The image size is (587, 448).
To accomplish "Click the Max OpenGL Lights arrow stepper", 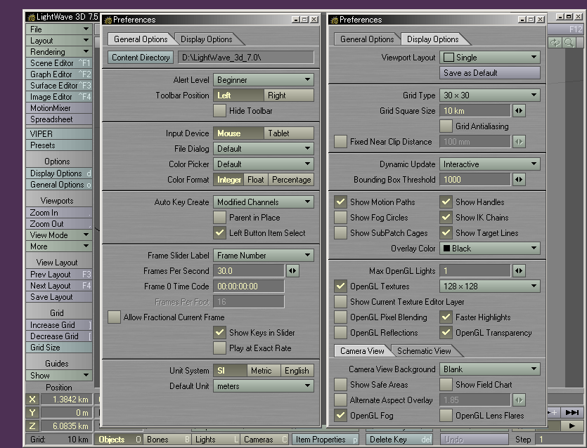I will pyautogui.click(x=519, y=271).
